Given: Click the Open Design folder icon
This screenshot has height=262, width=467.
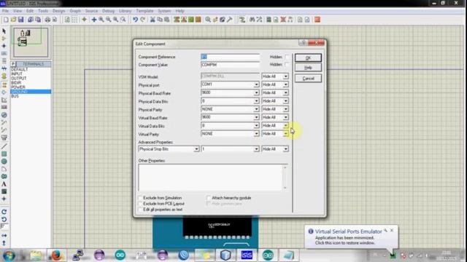Looking at the screenshot, I should tap(13, 20).
